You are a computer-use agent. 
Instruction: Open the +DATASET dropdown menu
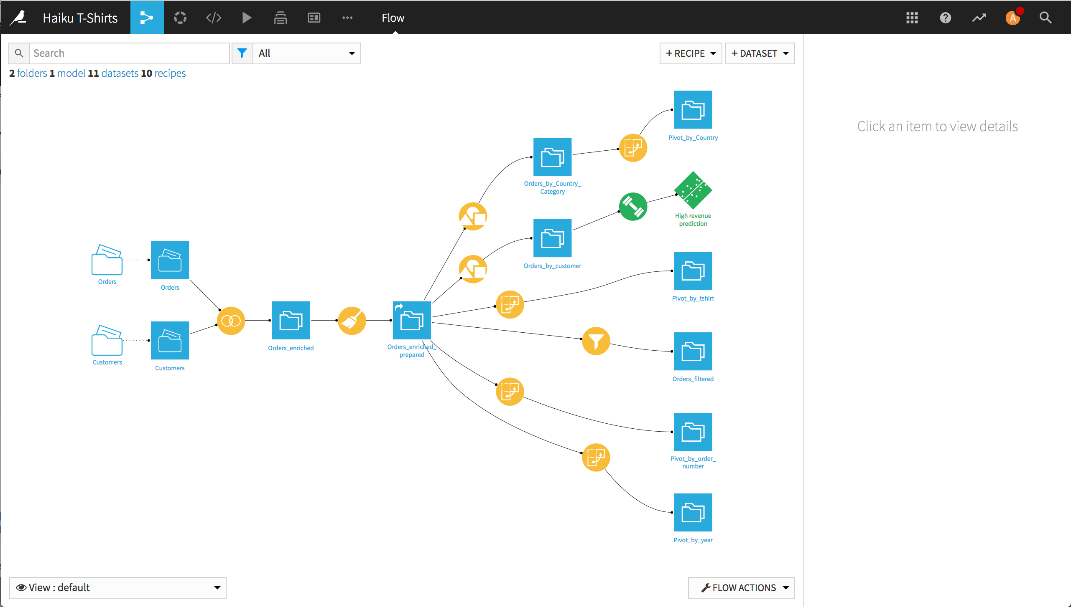click(760, 53)
